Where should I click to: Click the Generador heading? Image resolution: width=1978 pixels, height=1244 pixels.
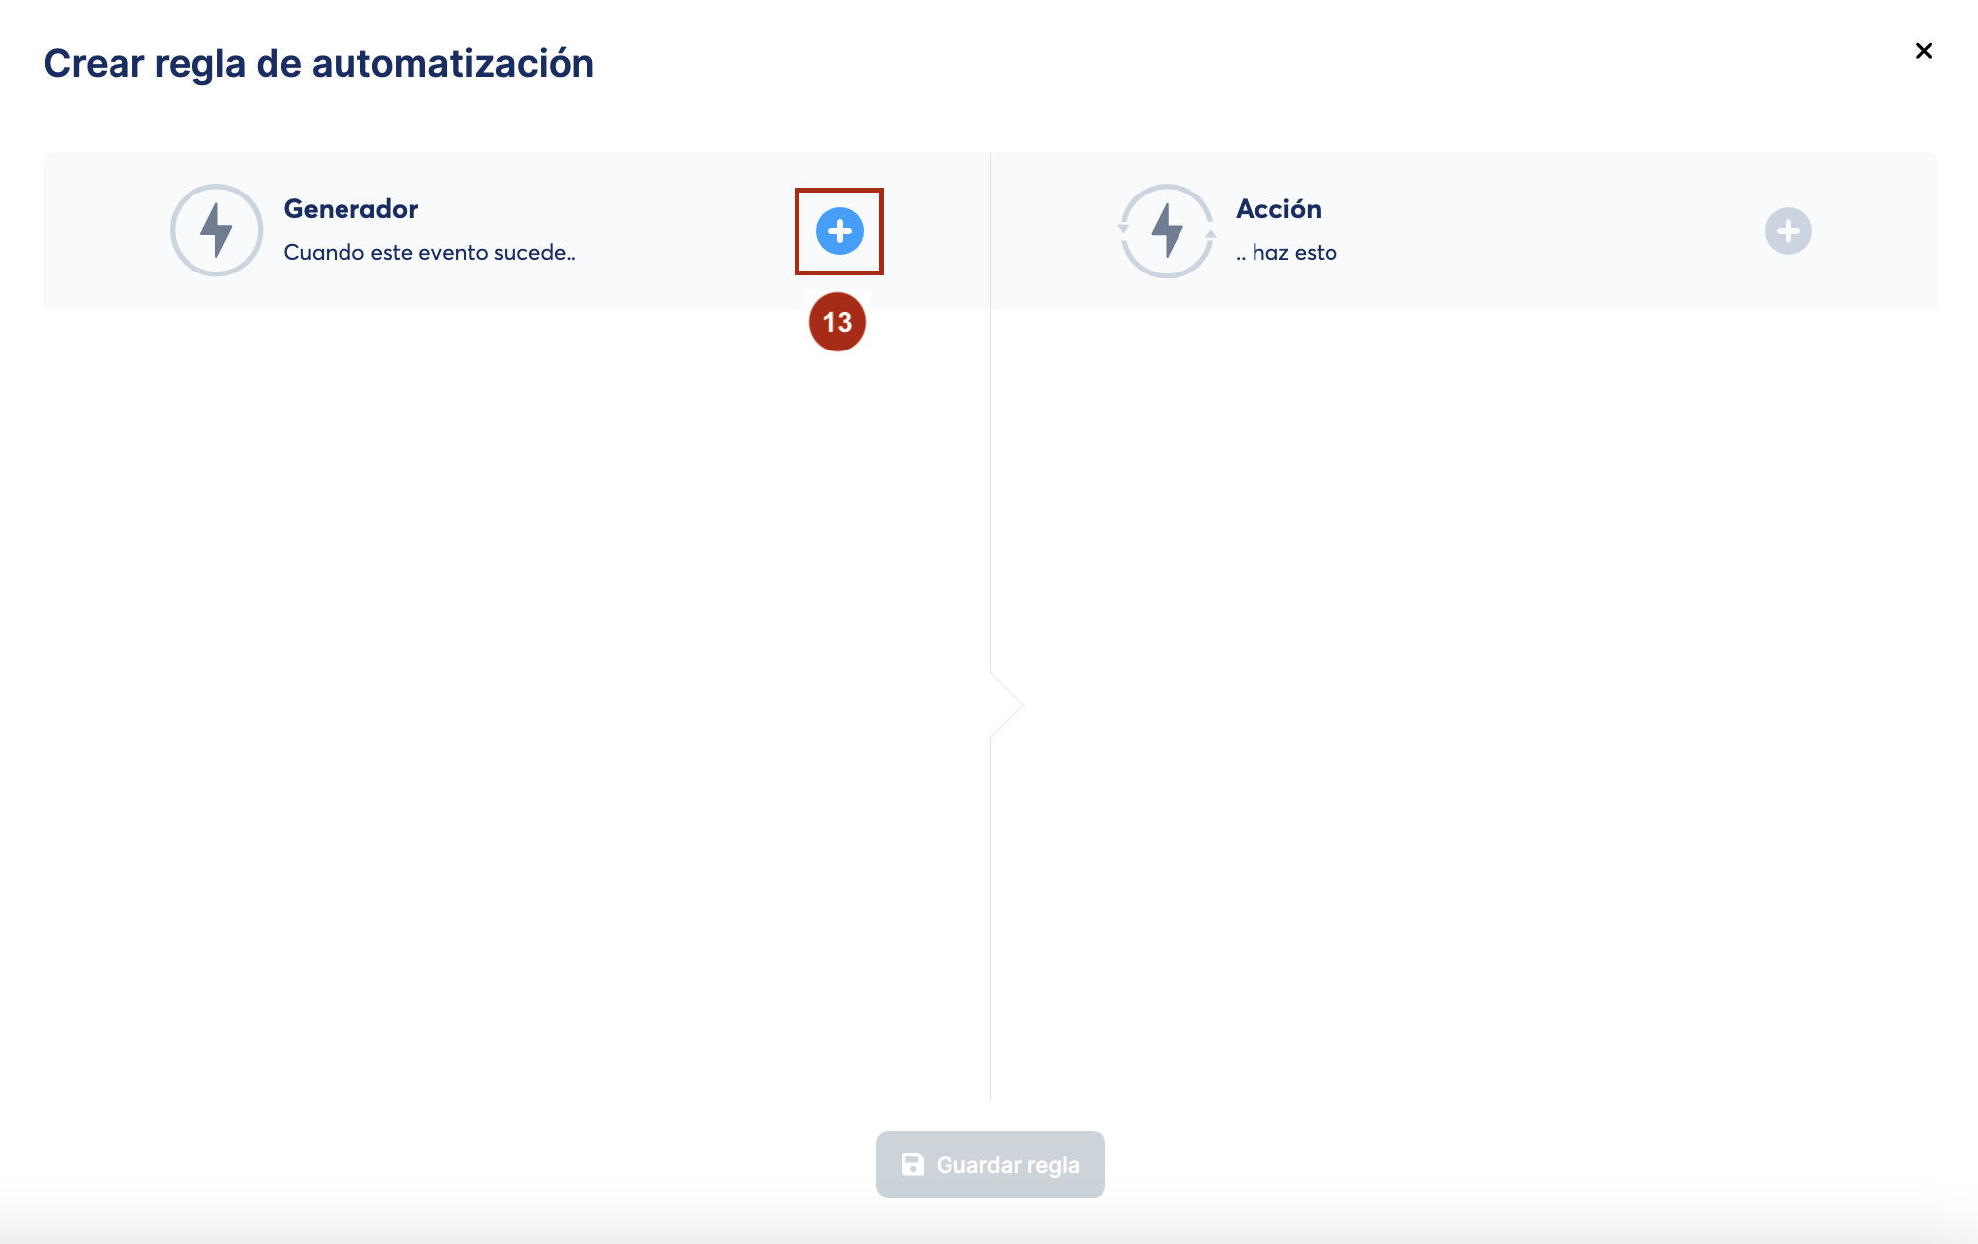click(x=350, y=209)
